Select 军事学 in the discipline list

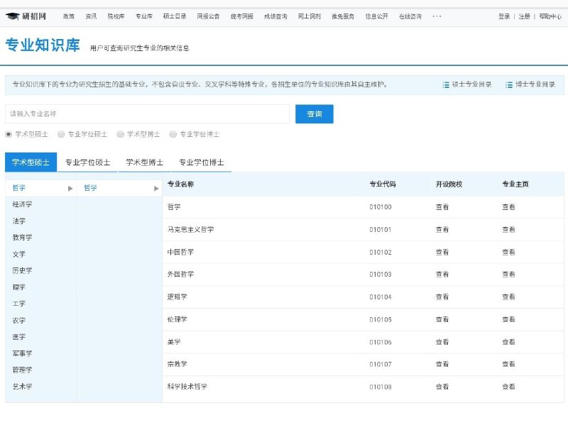23,353
